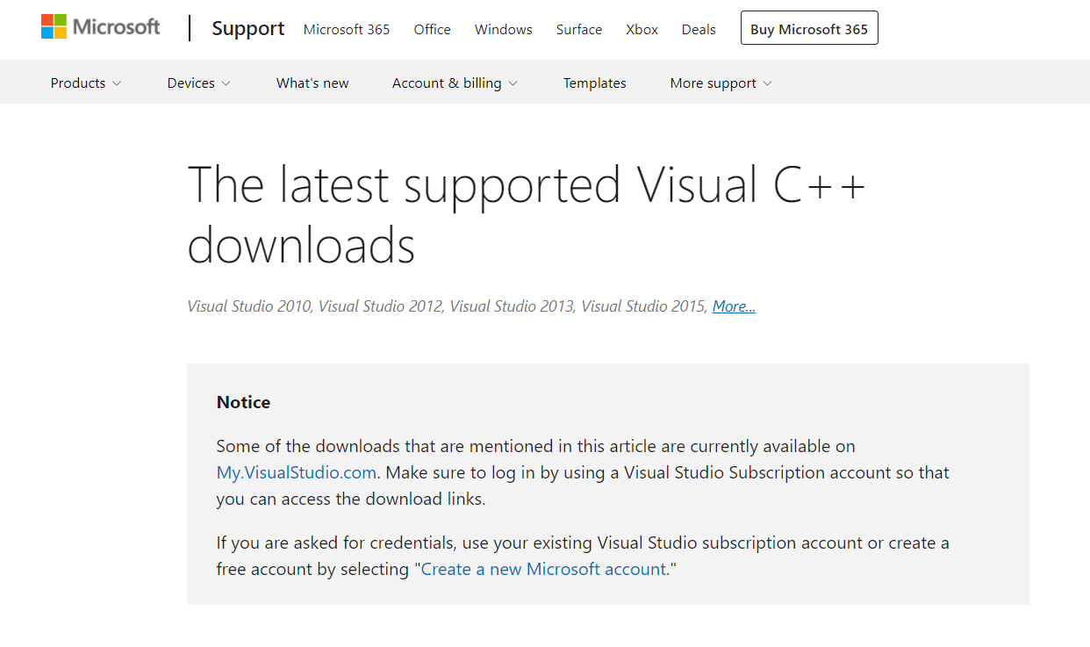Image resolution: width=1090 pixels, height=647 pixels.
Task: Click the 'Visual Studio 2010' applies-to text
Action: [249, 306]
